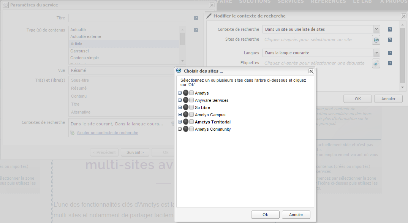Expand the Ametys tree node
This screenshot has width=408, height=223.
coord(180,93)
